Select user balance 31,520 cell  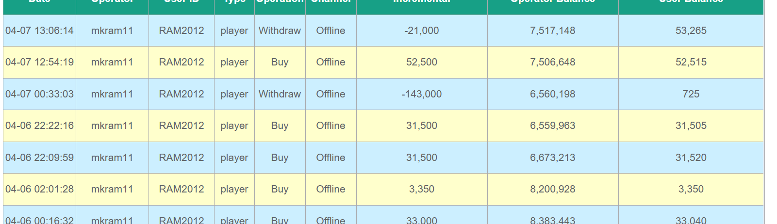click(x=691, y=158)
